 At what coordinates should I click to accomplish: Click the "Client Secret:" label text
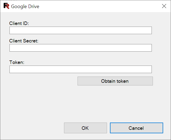tap(24, 41)
